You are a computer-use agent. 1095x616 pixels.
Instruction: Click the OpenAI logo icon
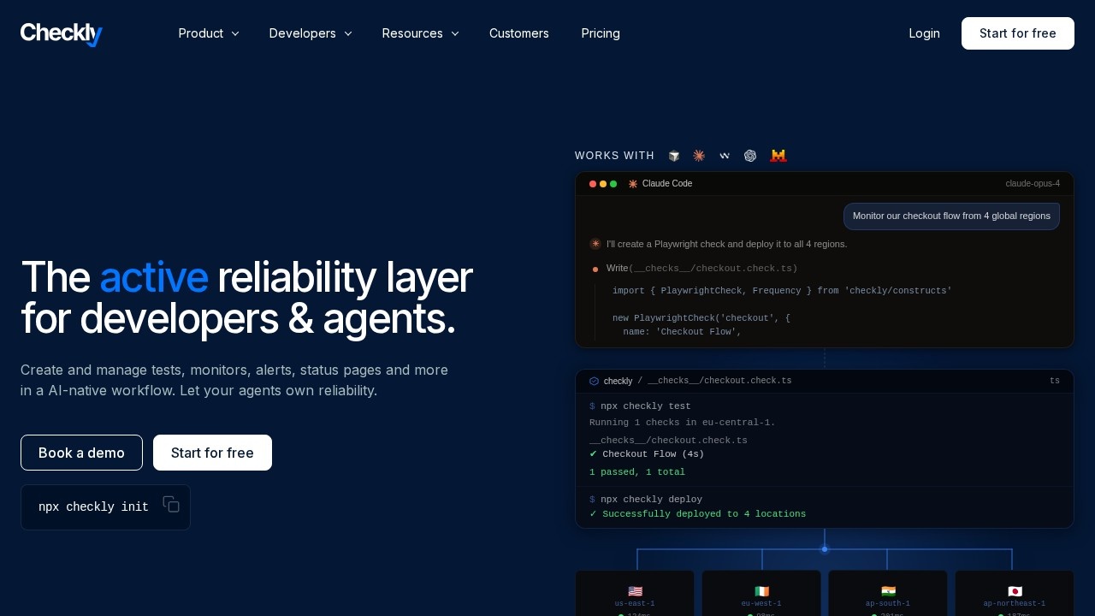(750, 156)
